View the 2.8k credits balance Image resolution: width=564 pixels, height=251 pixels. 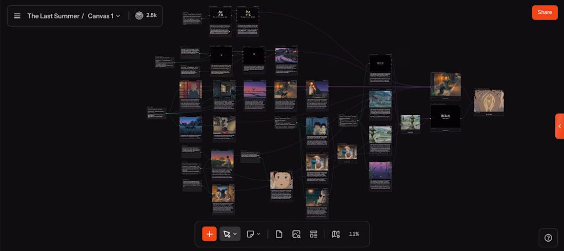point(151,16)
